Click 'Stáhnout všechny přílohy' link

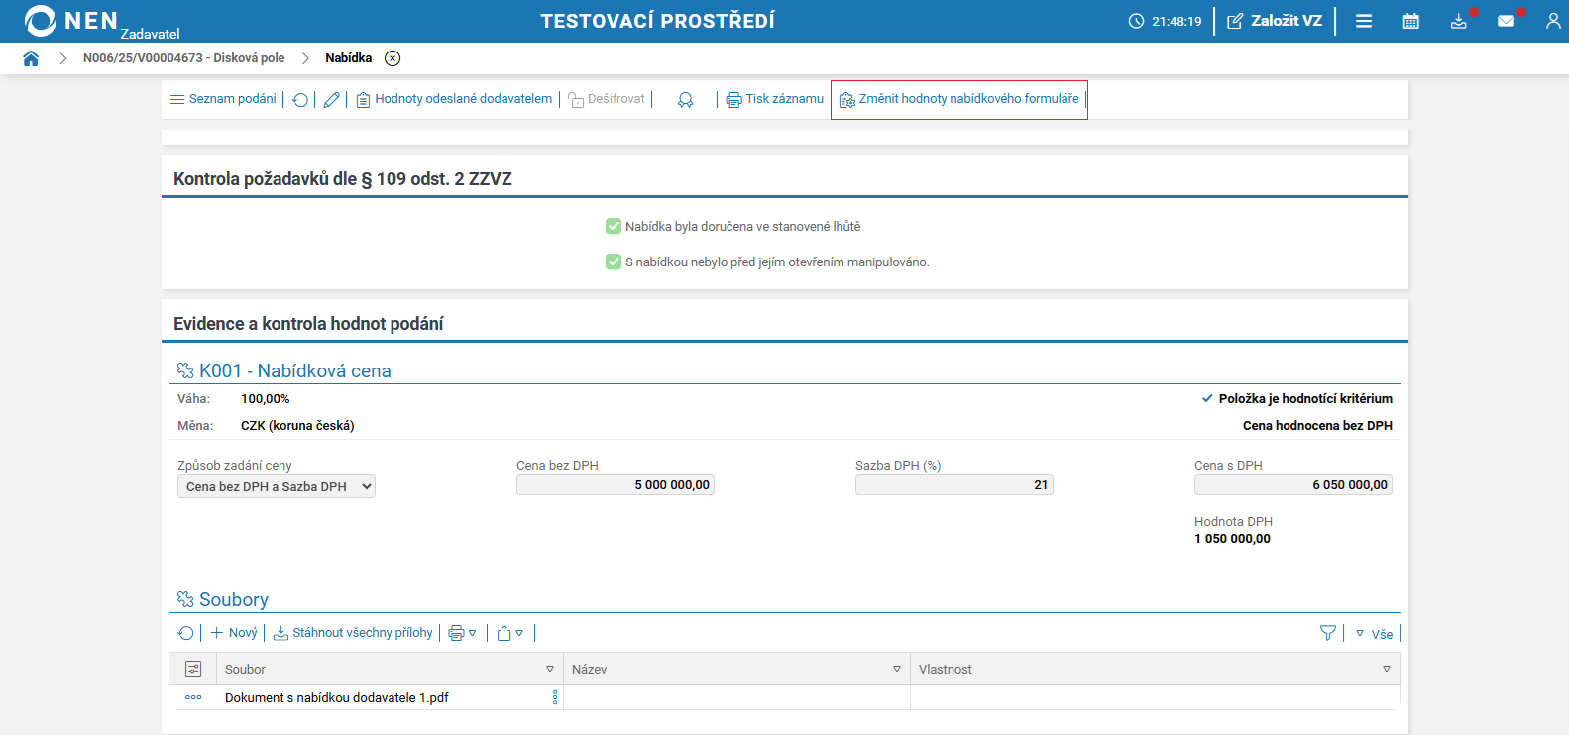pyautogui.click(x=353, y=633)
